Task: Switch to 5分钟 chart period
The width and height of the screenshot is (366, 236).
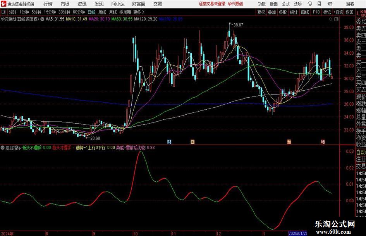Action: pyautogui.click(x=36, y=12)
